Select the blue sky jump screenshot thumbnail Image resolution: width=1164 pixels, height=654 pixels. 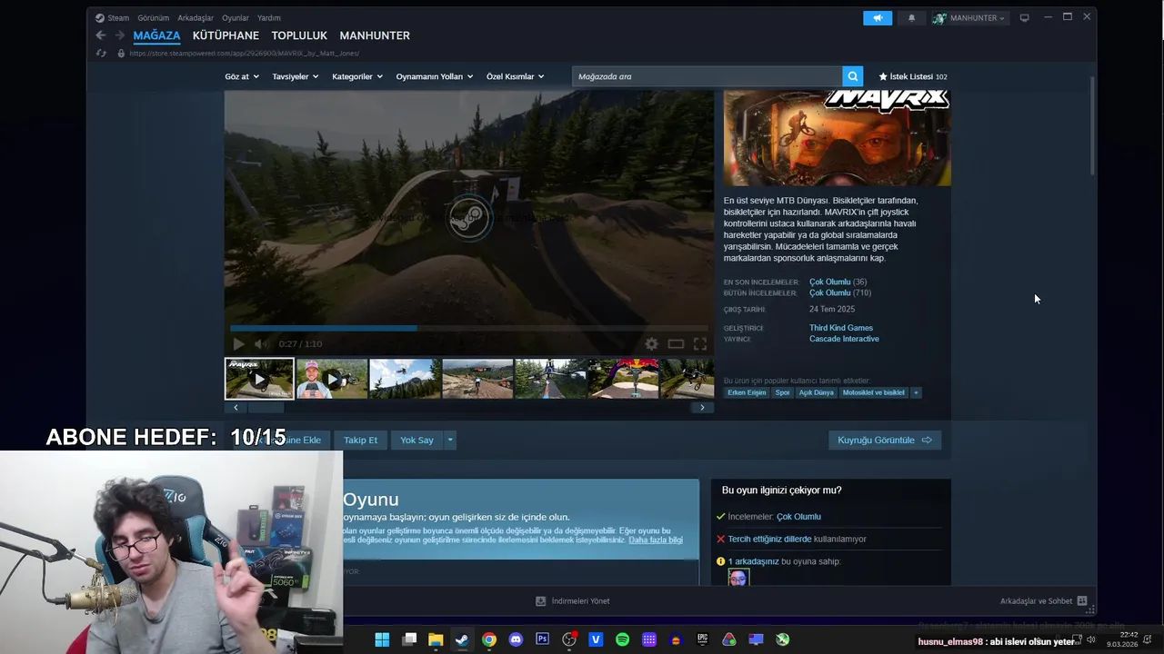click(405, 379)
